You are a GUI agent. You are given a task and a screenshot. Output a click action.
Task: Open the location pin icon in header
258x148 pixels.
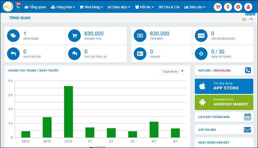(228, 7)
